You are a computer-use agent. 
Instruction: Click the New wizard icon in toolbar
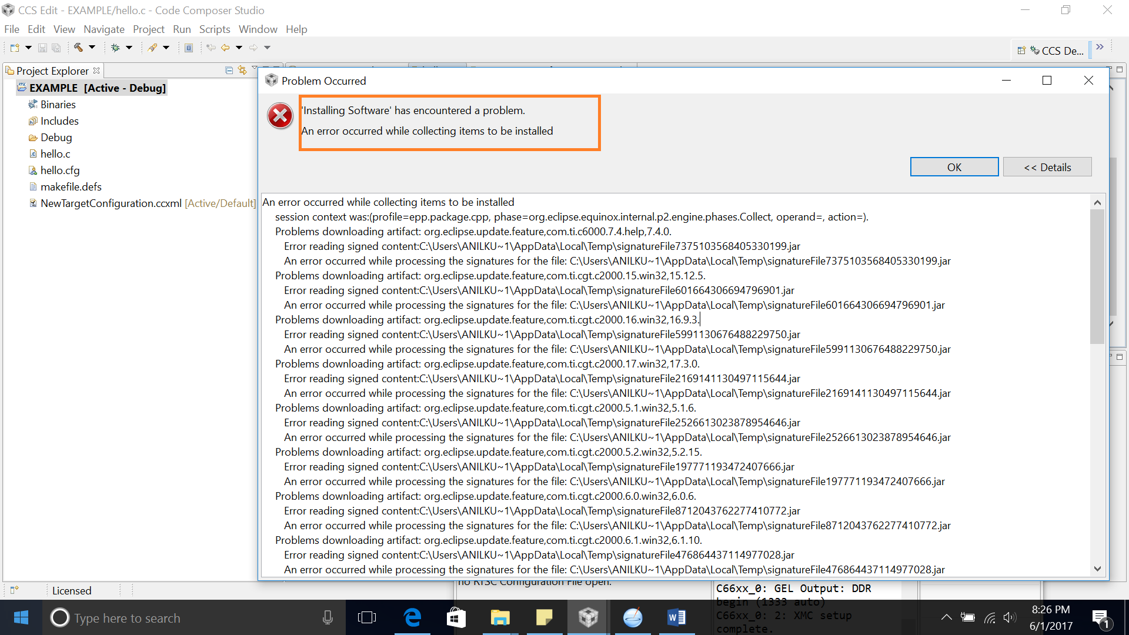coord(15,48)
